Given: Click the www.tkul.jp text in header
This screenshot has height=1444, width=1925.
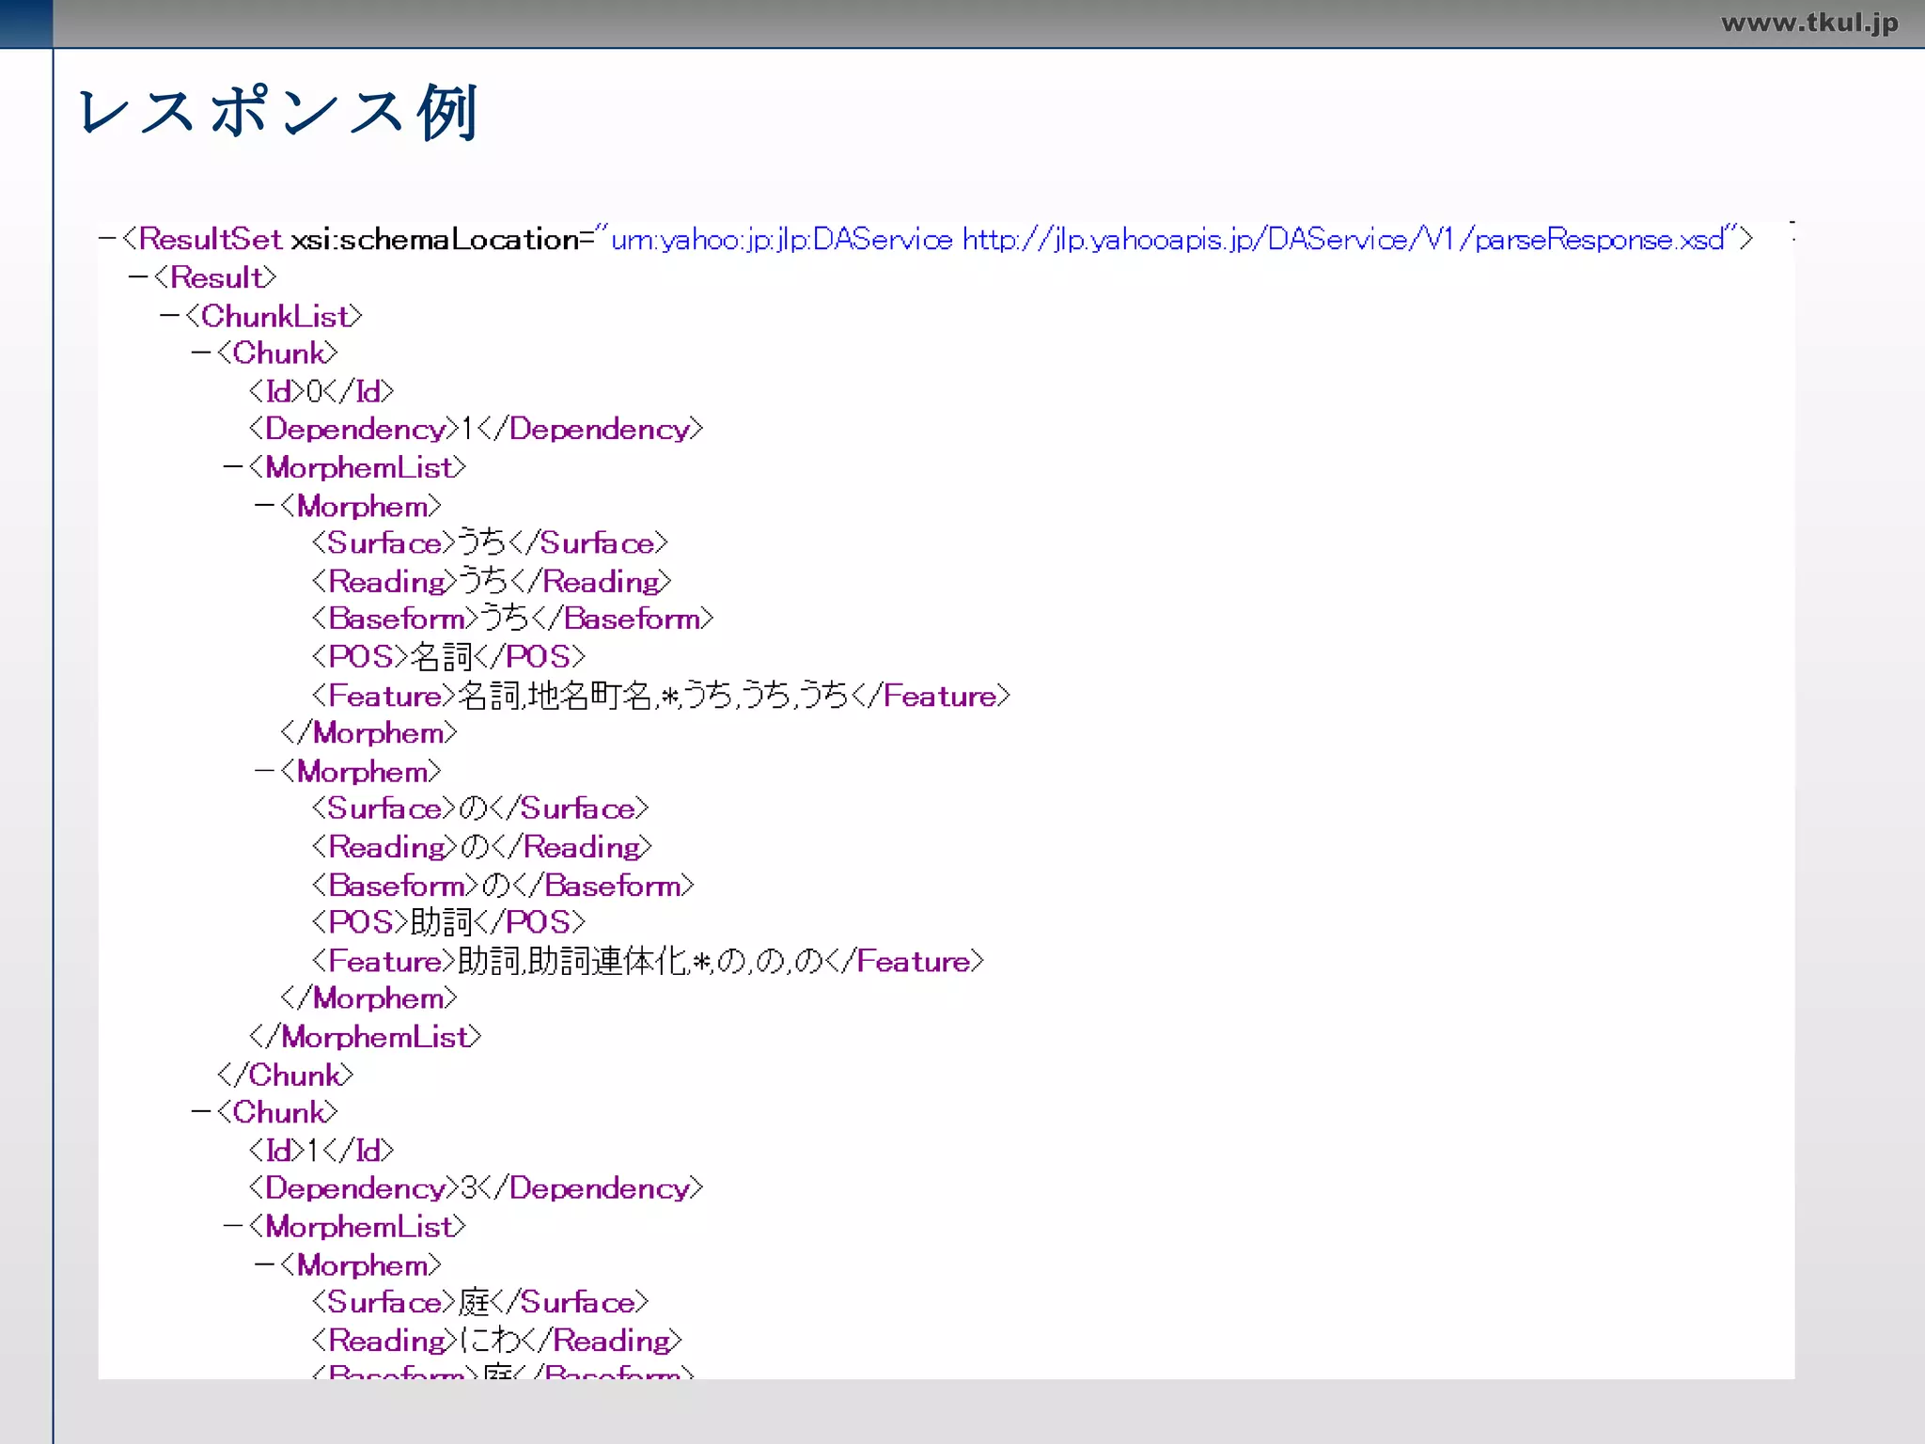Looking at the screenshot, I should [1809, 23].
